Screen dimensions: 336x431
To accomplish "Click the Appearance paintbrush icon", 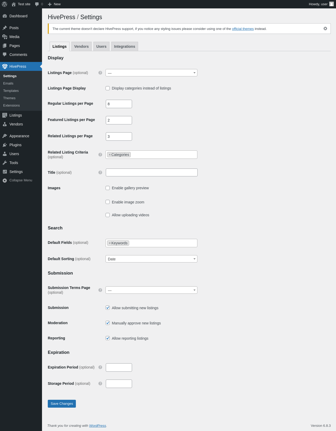I will (x=5, y=136).
